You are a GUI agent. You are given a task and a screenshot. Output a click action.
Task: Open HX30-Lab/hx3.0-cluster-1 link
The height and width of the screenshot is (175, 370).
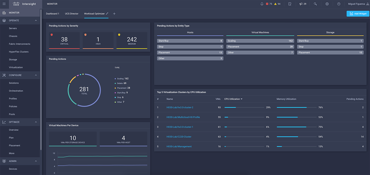180,127
